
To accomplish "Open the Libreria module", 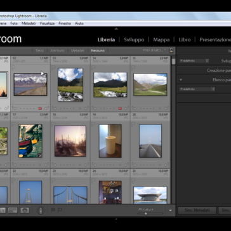I will coord(106,40).
